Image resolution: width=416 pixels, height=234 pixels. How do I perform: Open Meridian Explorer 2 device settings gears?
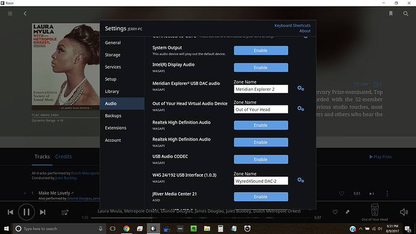(301, 88)
